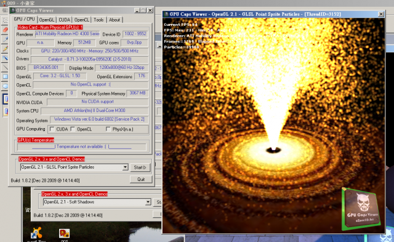This screenshot has height=242, width=394.
Task: Select the rectangle shape tool
Action: click(x=5, y=77)
